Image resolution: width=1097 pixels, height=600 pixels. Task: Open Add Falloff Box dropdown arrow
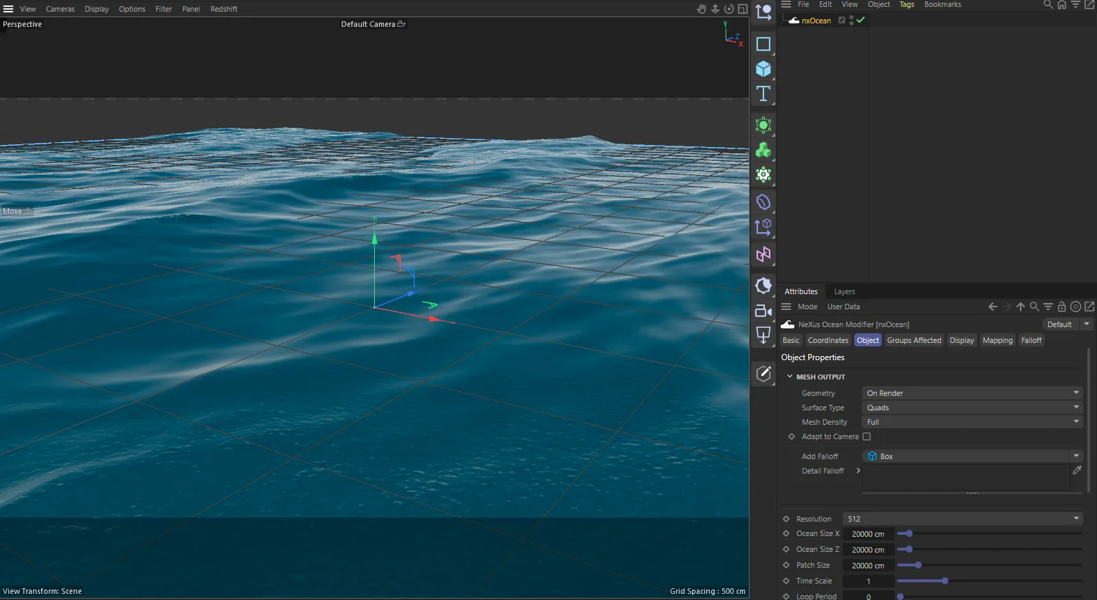click(1076, 456)
